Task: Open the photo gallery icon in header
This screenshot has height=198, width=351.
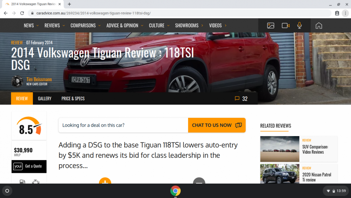Action: coord(271,26)
